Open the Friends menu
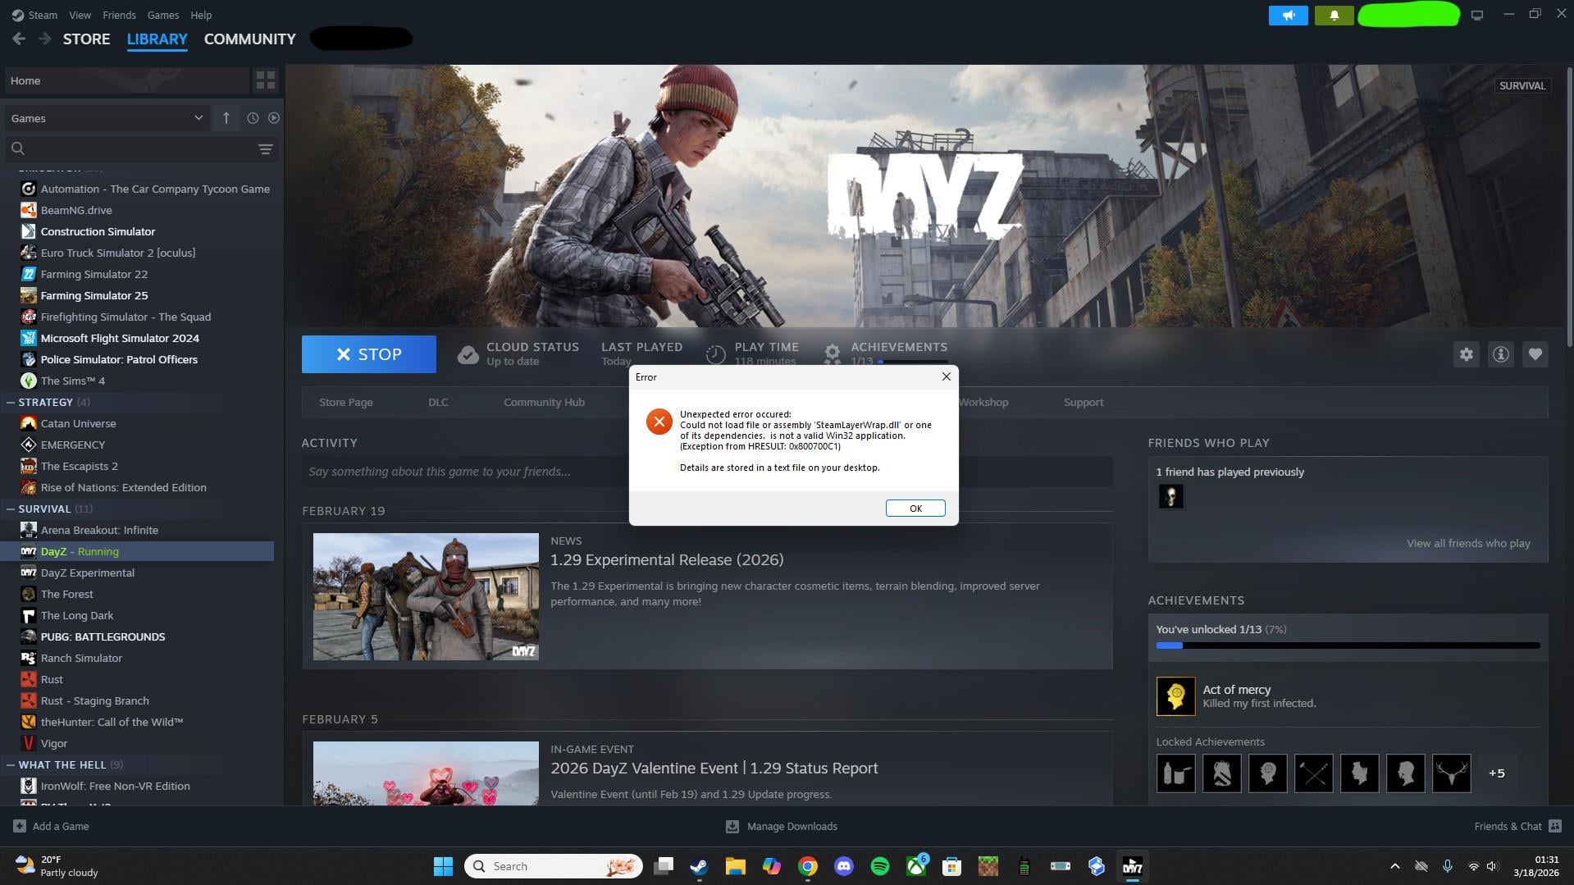Image resolution: width=1574 pixels, height=885 pixels. pyautogui.click(x=119, y=15)
